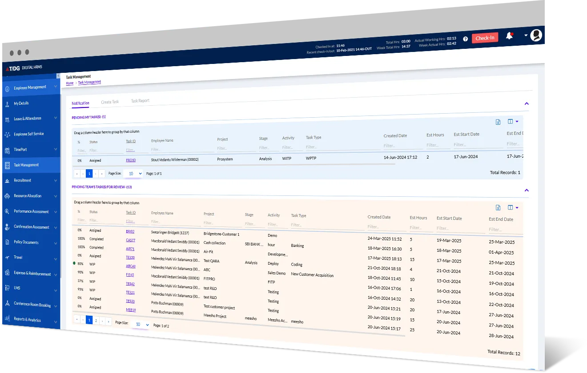This screenshot has height=373, width=587.
Task: Click the Resource Allocation icon
Action: coord(7,196)
